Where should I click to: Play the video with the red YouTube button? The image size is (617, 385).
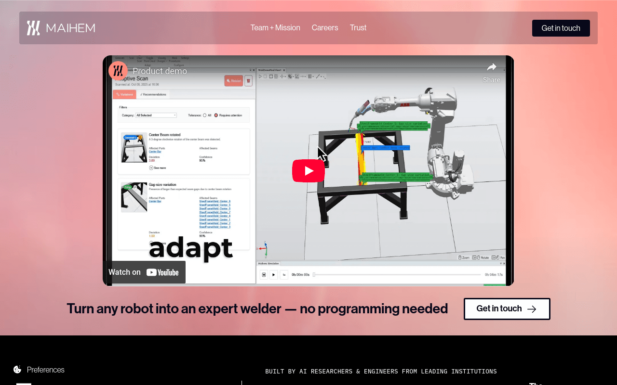click(x=308, y=171)
